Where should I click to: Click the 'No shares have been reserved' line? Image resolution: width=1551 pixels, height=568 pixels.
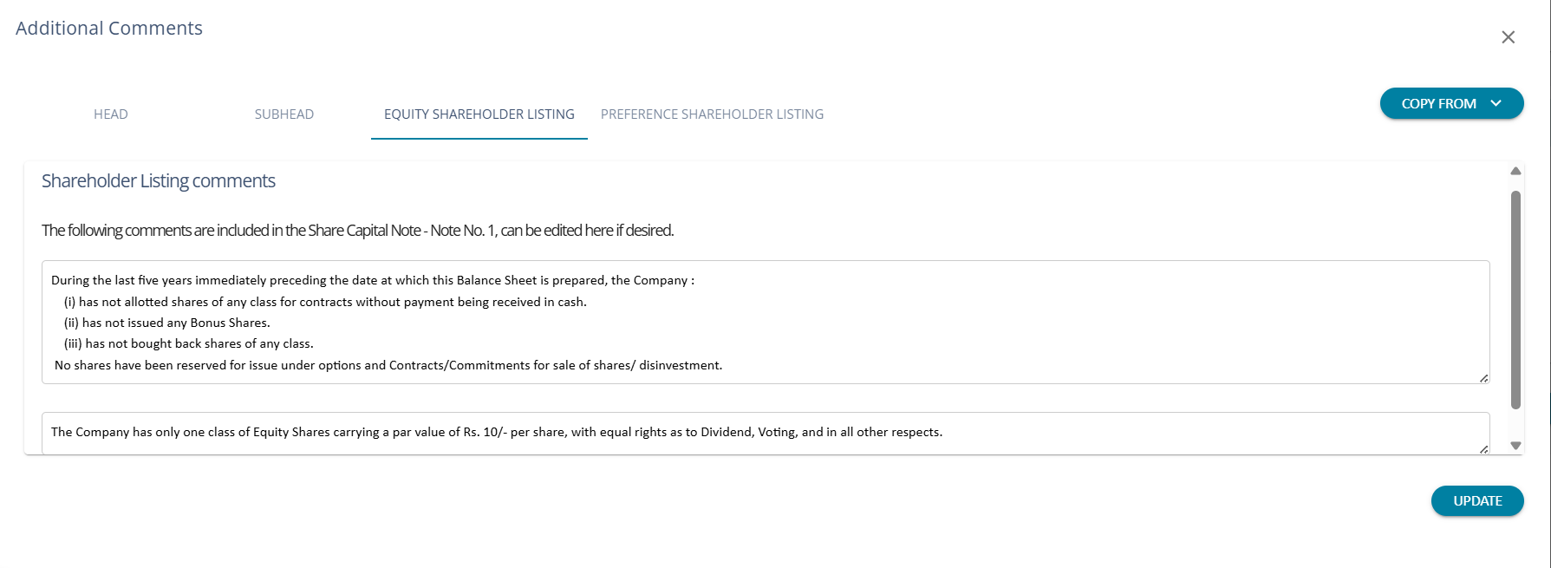388,365
